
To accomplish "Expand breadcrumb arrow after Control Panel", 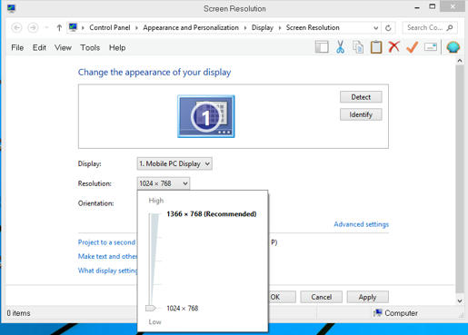I will tap(136, 28).
